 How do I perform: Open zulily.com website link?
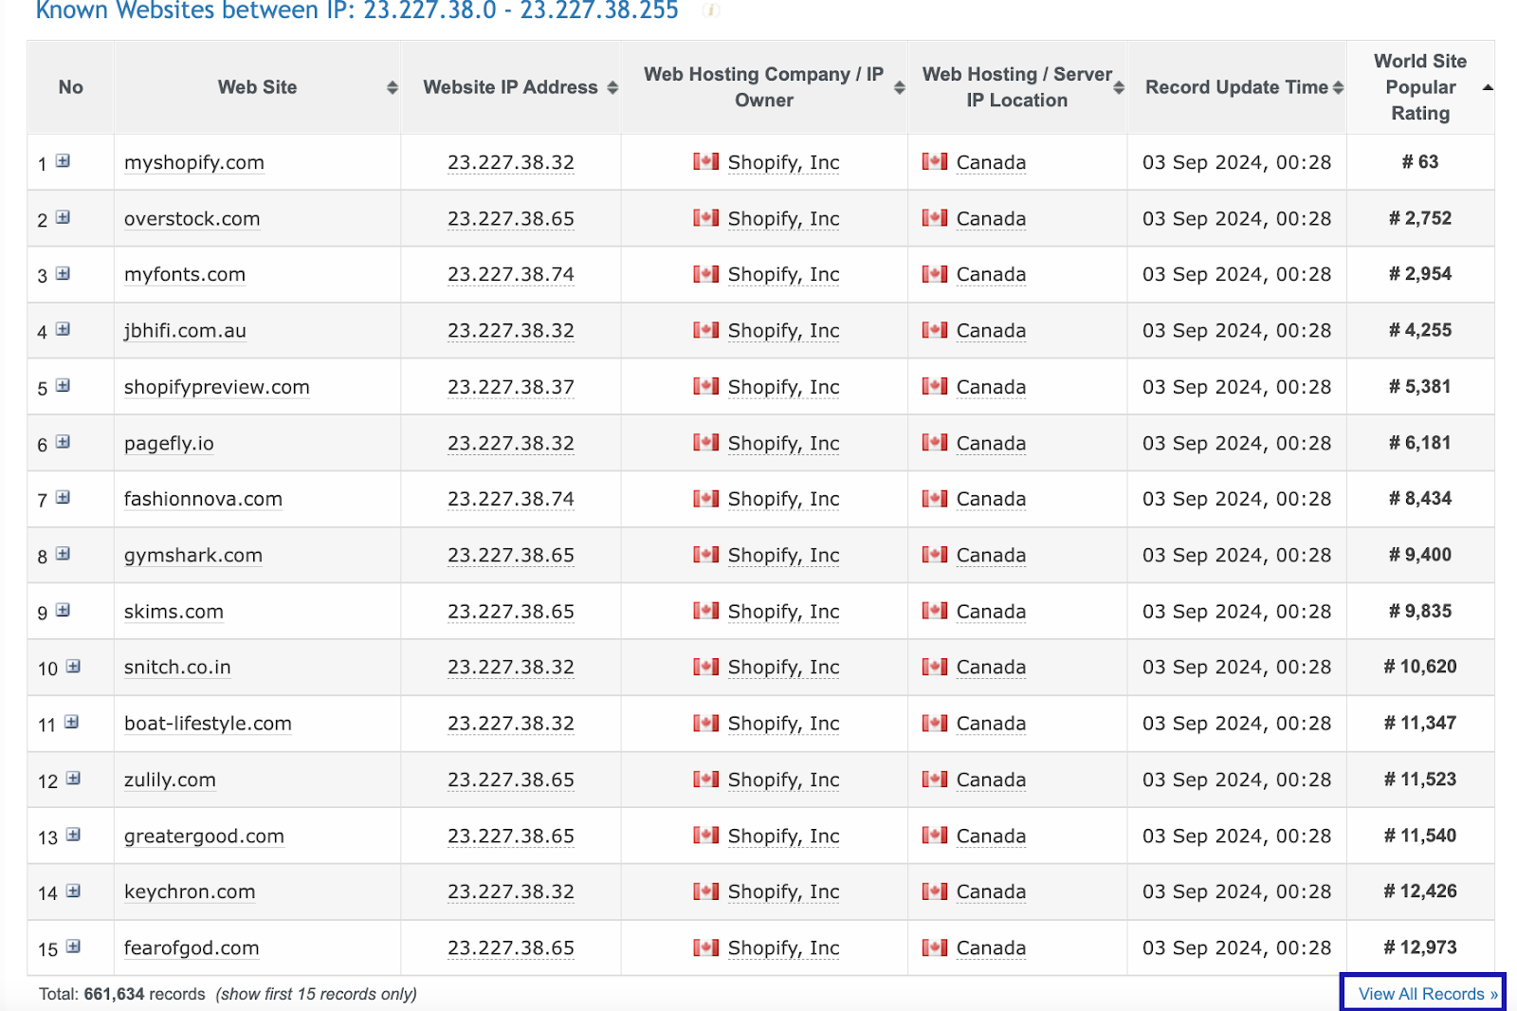coord(170,780)
